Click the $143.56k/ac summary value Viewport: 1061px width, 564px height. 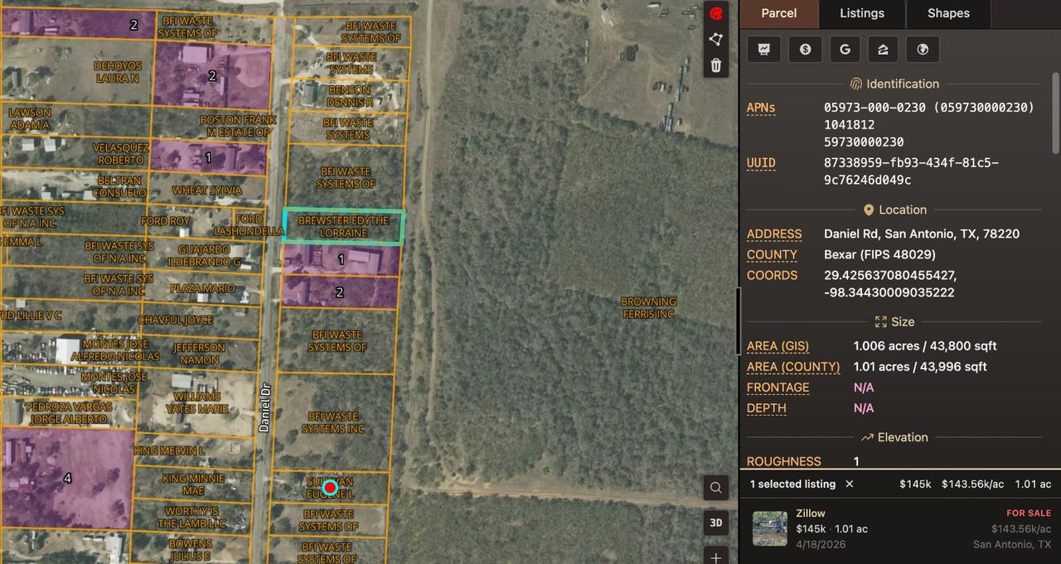(x=973, y=484)
